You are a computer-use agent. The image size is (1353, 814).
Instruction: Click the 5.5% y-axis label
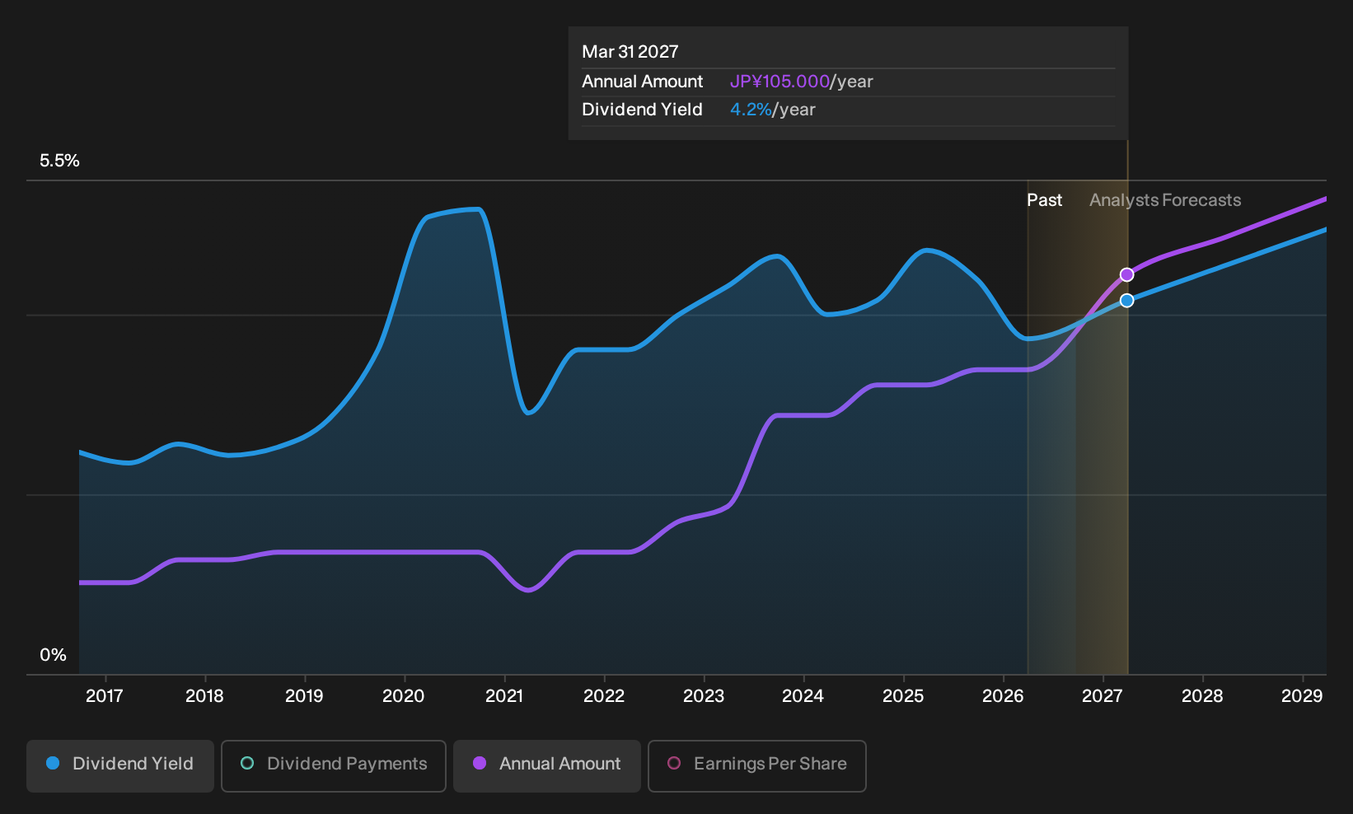click(59, 161)
